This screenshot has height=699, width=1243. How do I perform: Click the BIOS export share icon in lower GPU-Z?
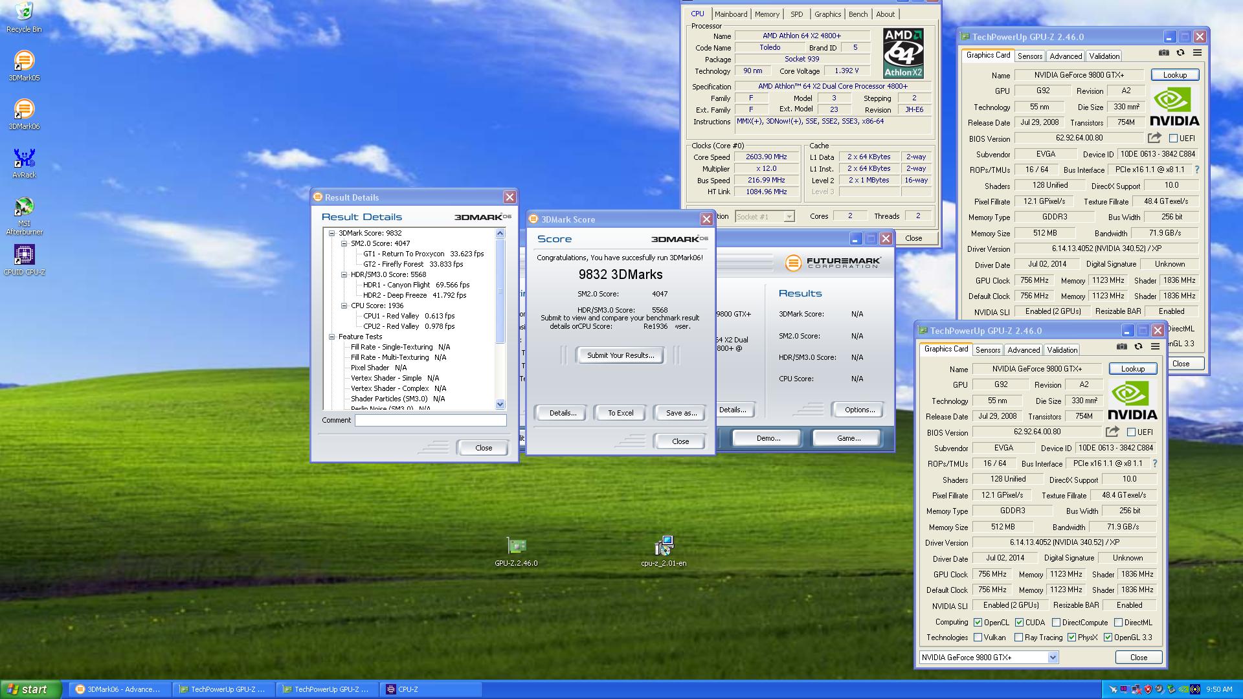pos(1112,432)
